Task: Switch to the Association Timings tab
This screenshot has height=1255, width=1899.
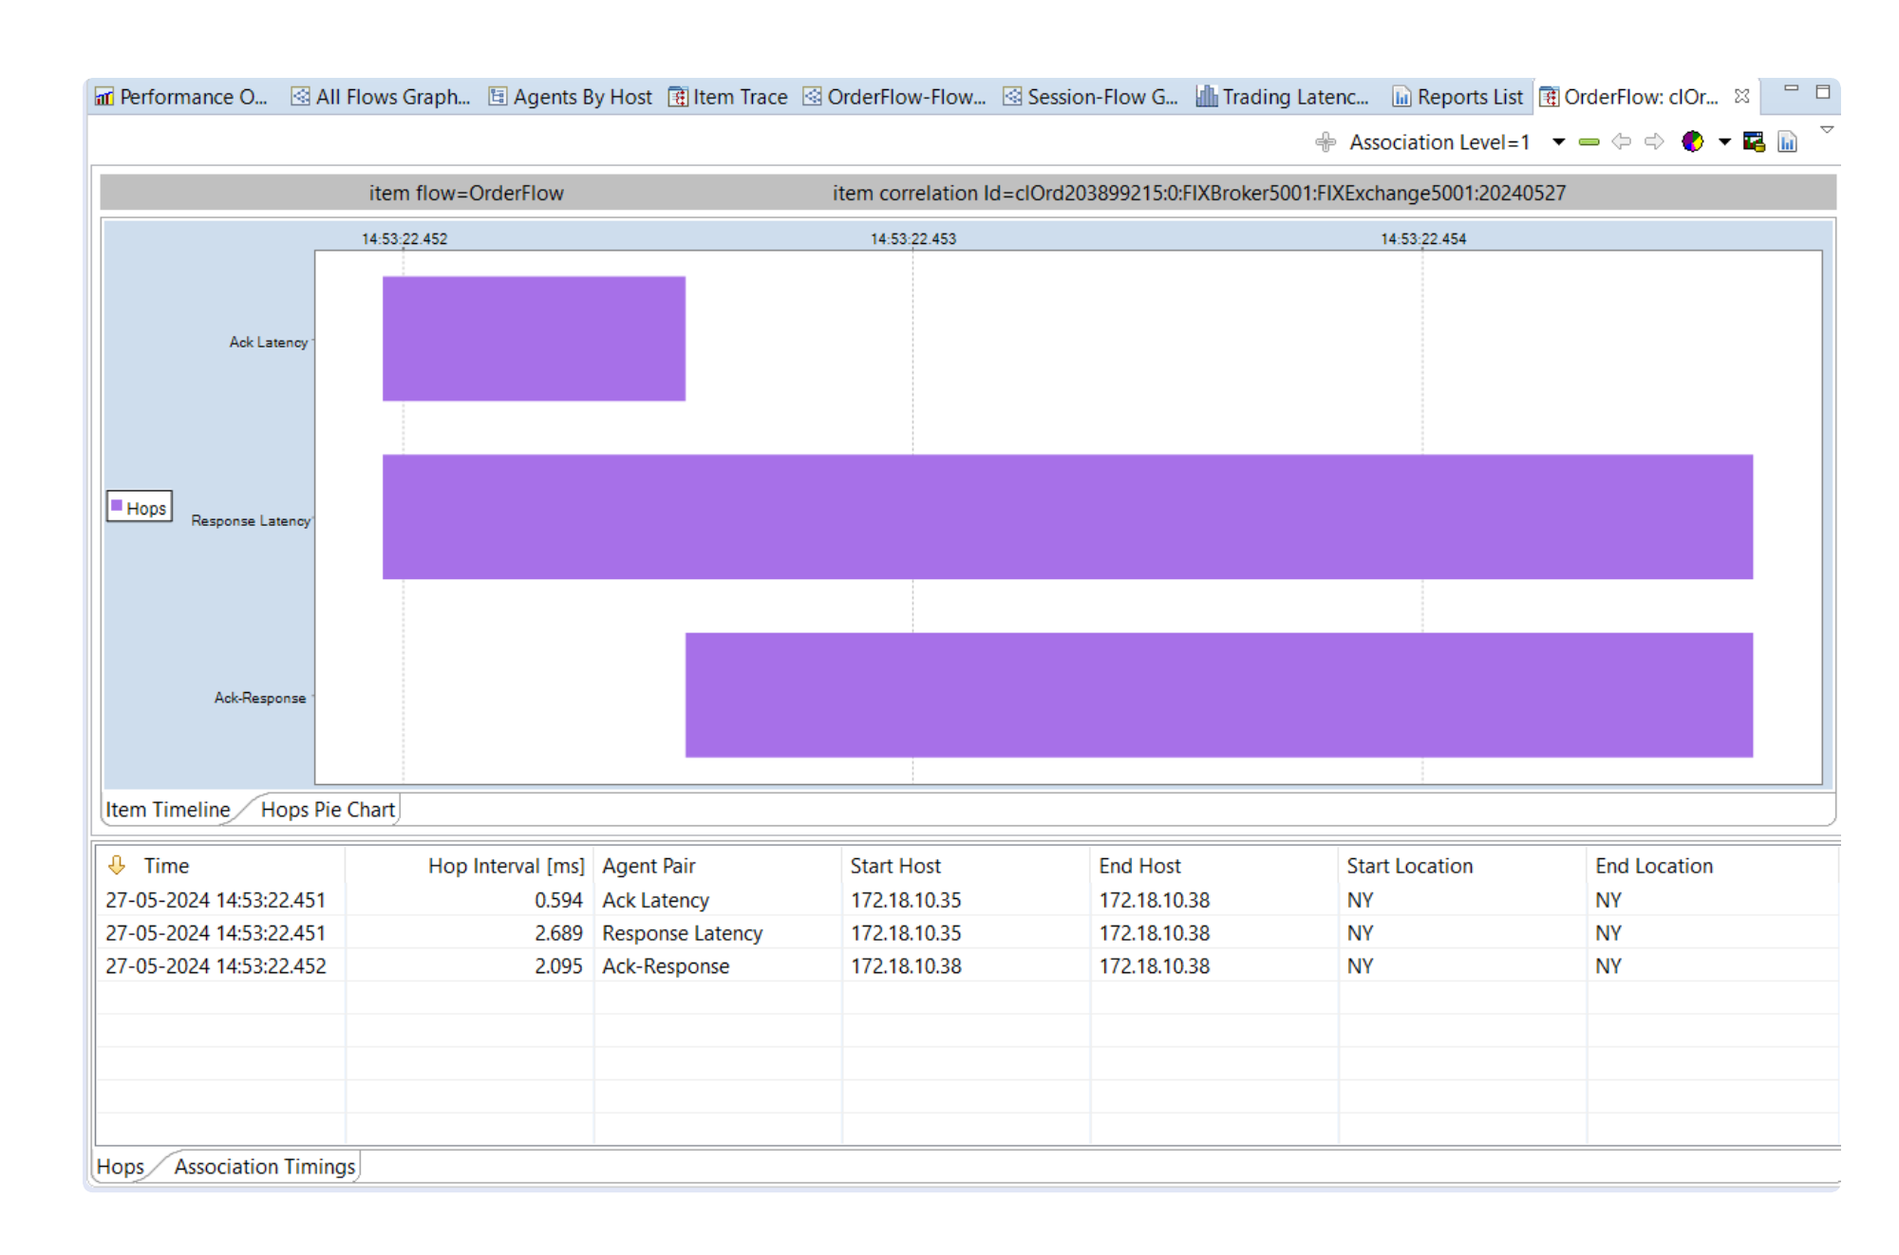Action: (x=264, y=1167)
